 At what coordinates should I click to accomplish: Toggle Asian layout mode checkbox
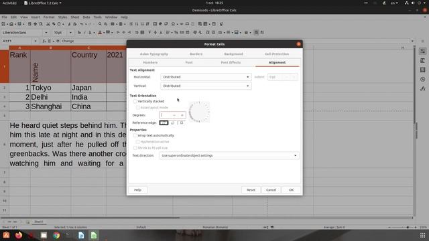click(138, 107)
